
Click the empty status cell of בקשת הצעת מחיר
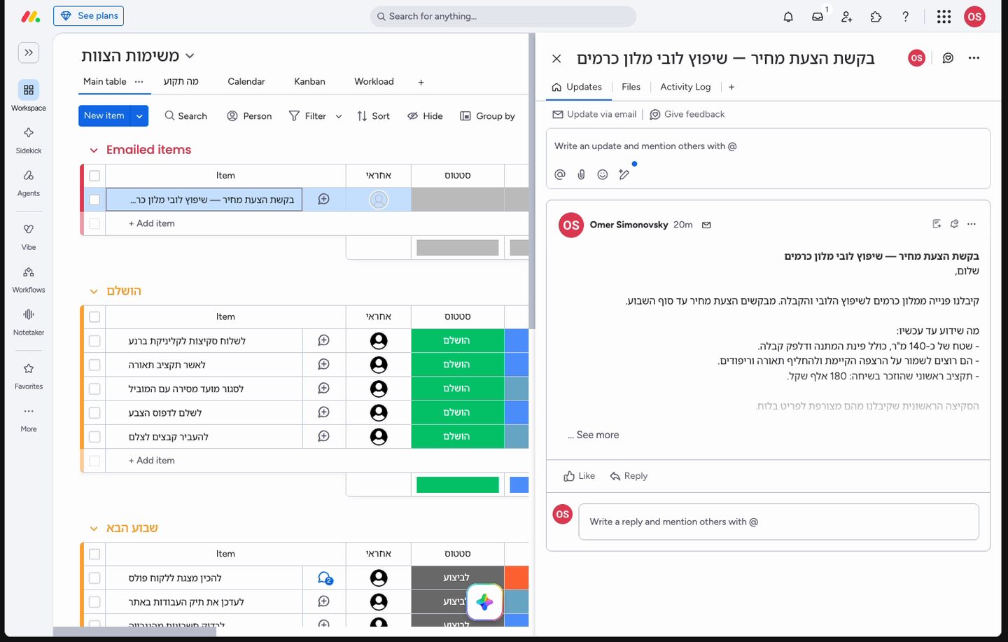(458, 200)
